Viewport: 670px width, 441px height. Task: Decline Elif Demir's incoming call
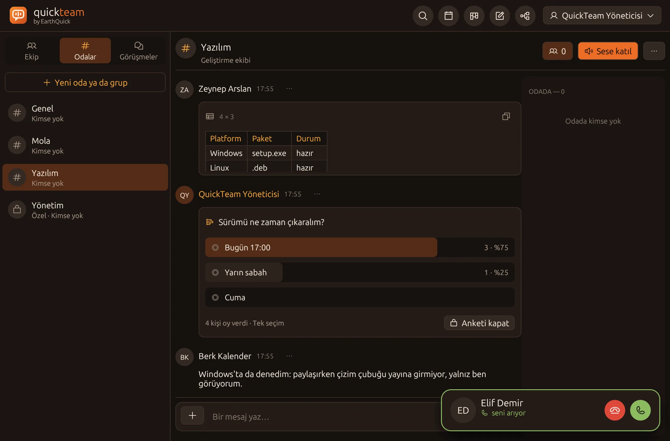click(x=615, y=410)
